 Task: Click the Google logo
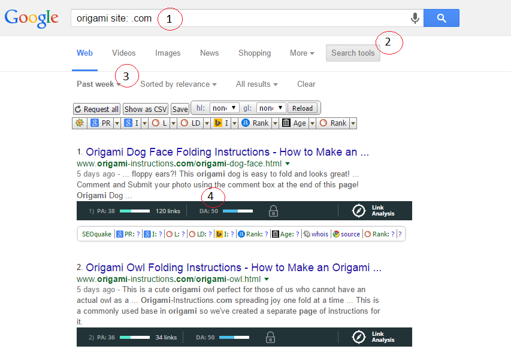coord(32,19)
